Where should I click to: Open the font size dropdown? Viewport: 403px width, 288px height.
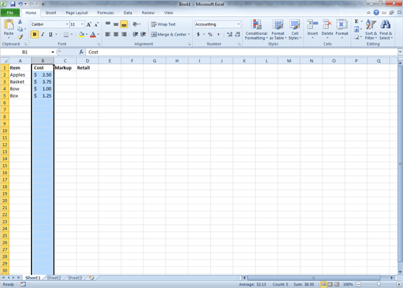[82, 24]
